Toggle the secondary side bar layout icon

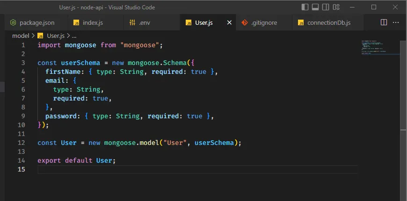326,7
